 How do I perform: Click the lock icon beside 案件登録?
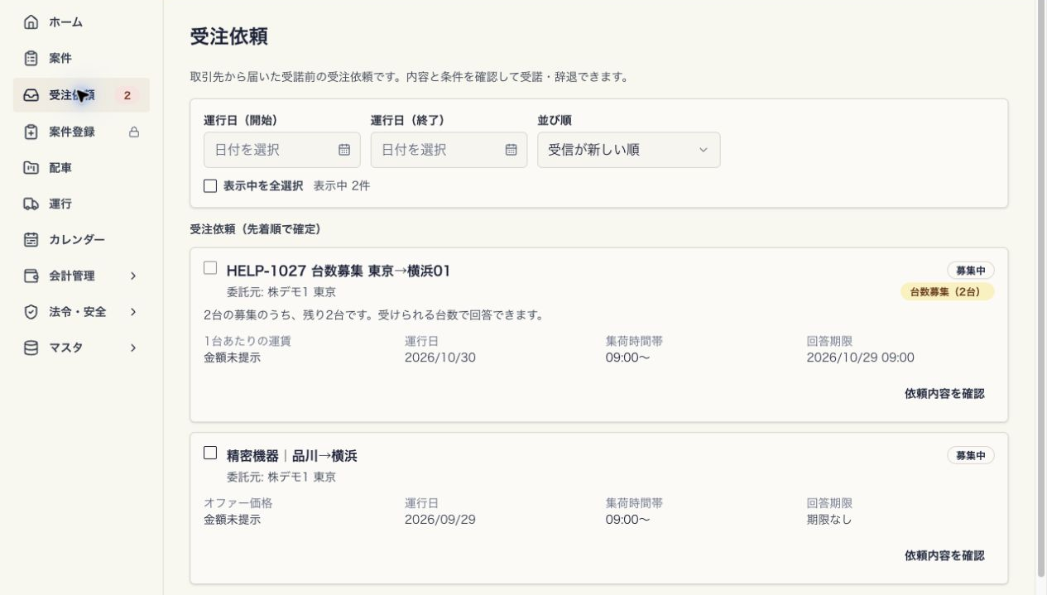(x=134, y=132)
